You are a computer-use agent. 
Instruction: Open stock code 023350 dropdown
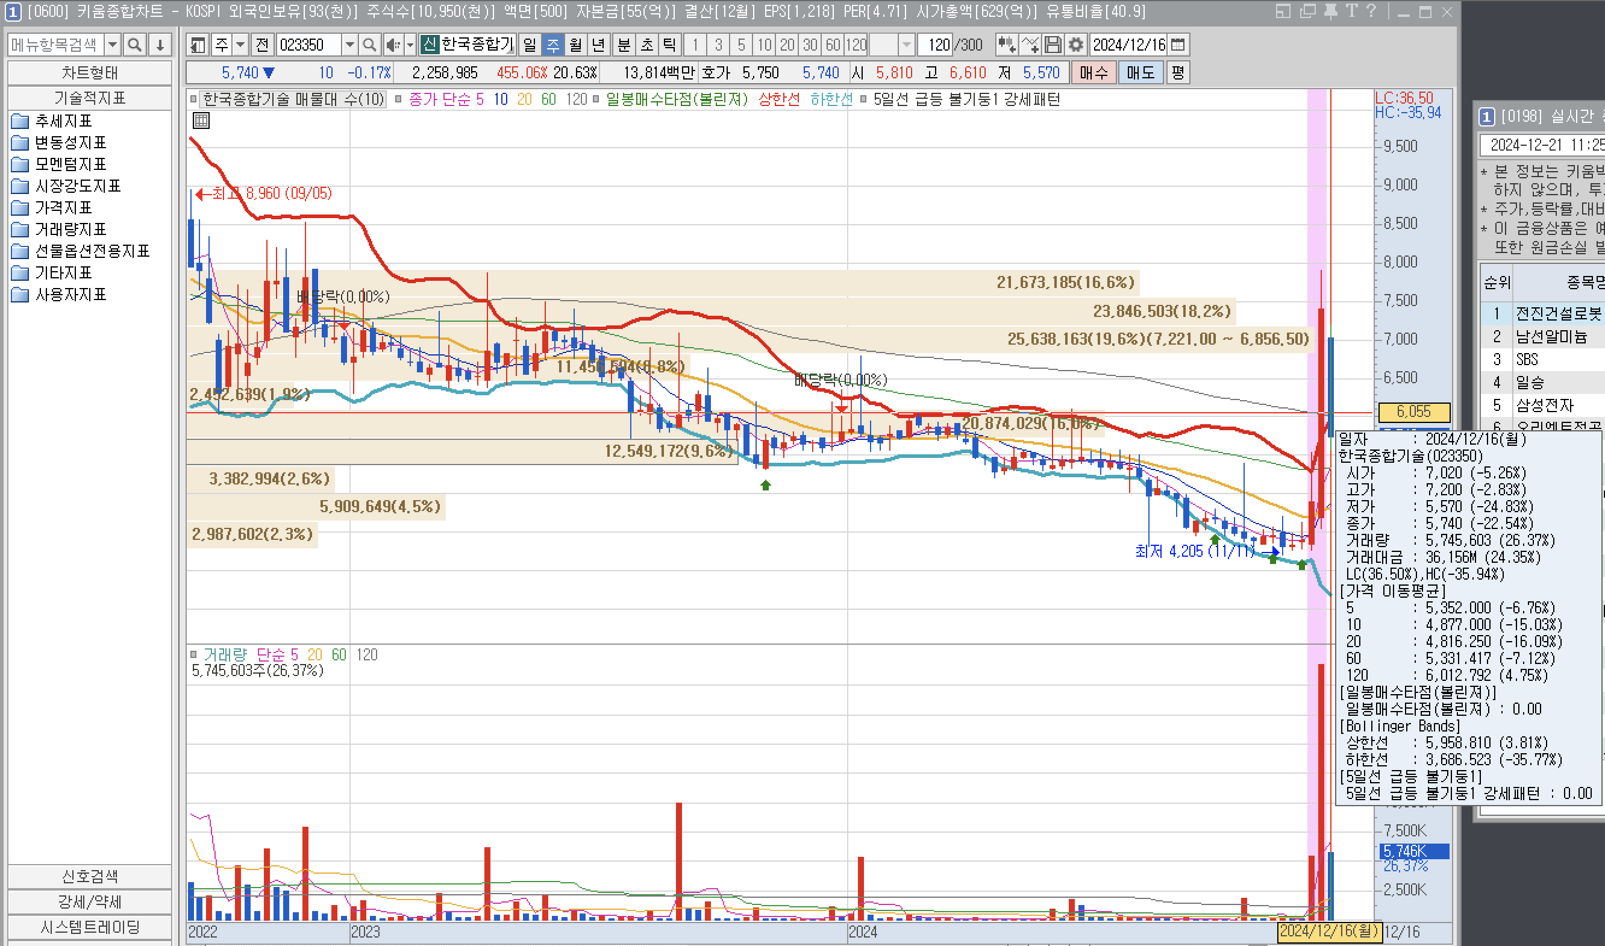[349, 45]
